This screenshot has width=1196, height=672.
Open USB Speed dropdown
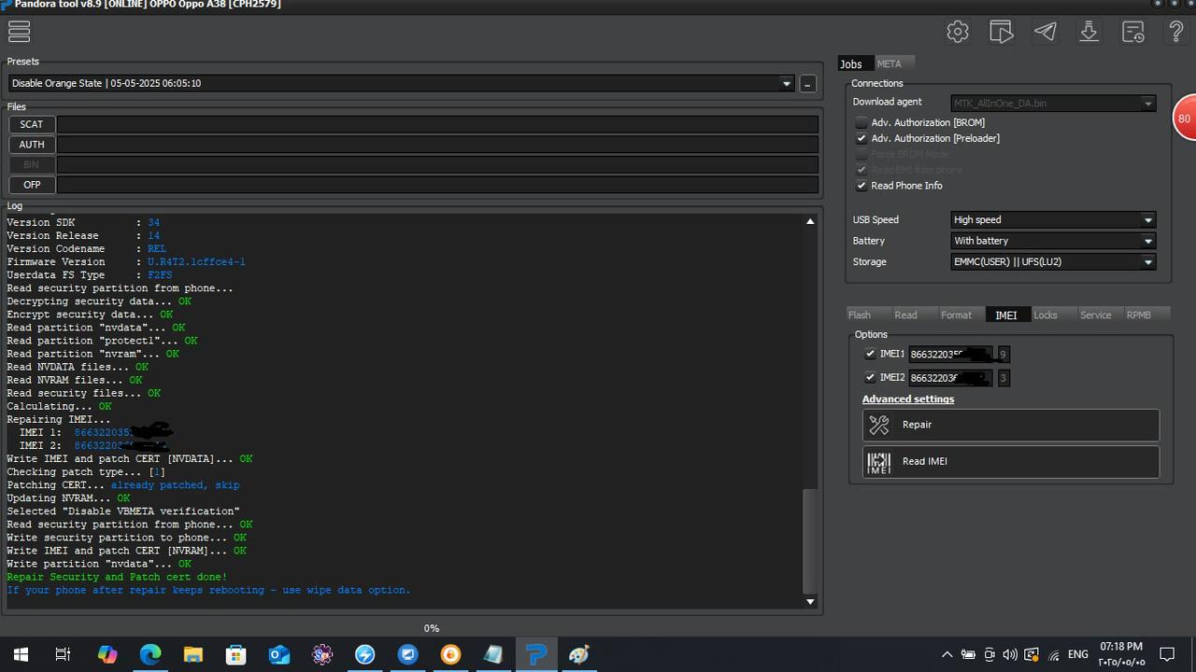point(1053,220)
